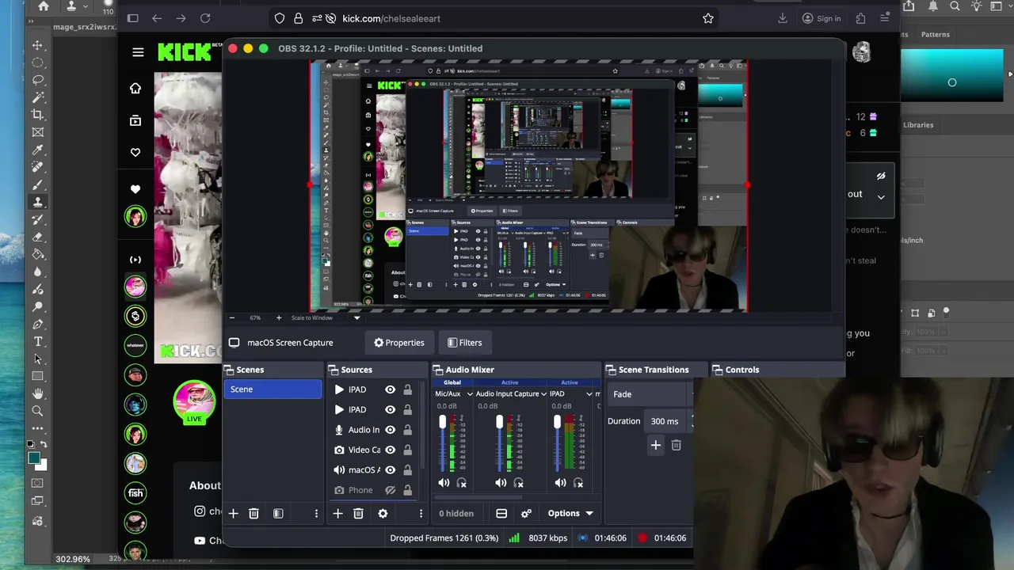Screen dimensions: 1014x570
Task: Open Audio Input Capture channel dropdown
Action: [544, 393]
